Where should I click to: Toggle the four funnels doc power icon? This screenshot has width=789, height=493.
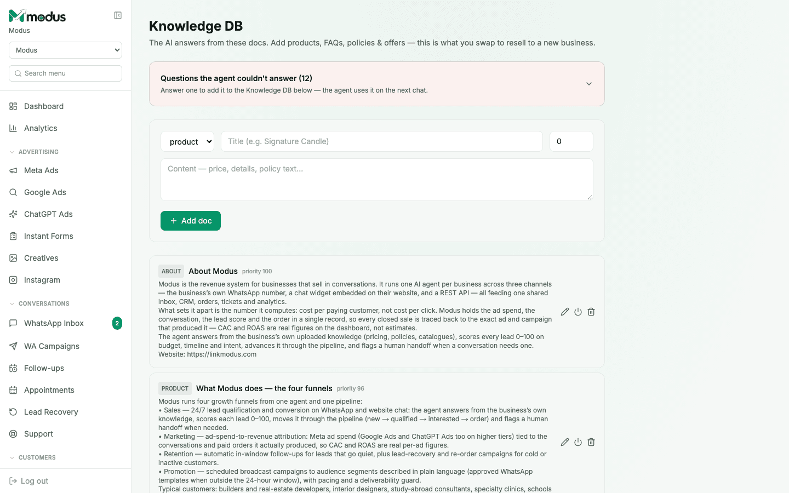[x=578, y=442]
